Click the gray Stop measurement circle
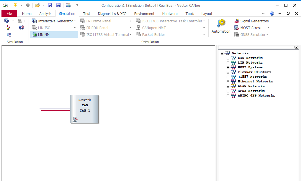This screenshot has width=301, height=181. click(x=28, y=5)
